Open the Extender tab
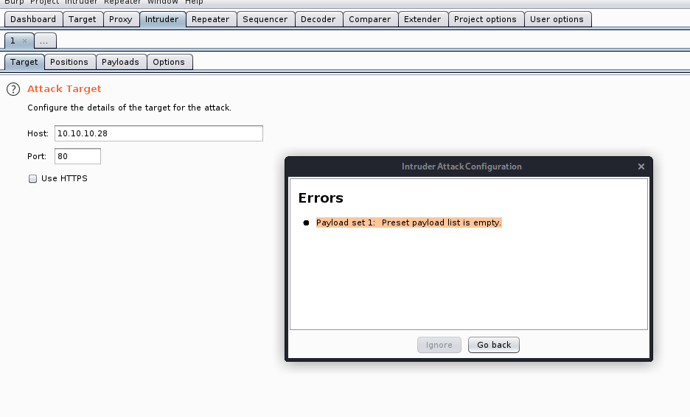 422,19
